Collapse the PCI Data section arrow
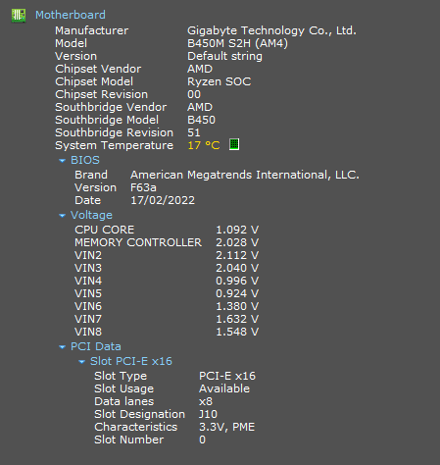 tap(62, 347)
